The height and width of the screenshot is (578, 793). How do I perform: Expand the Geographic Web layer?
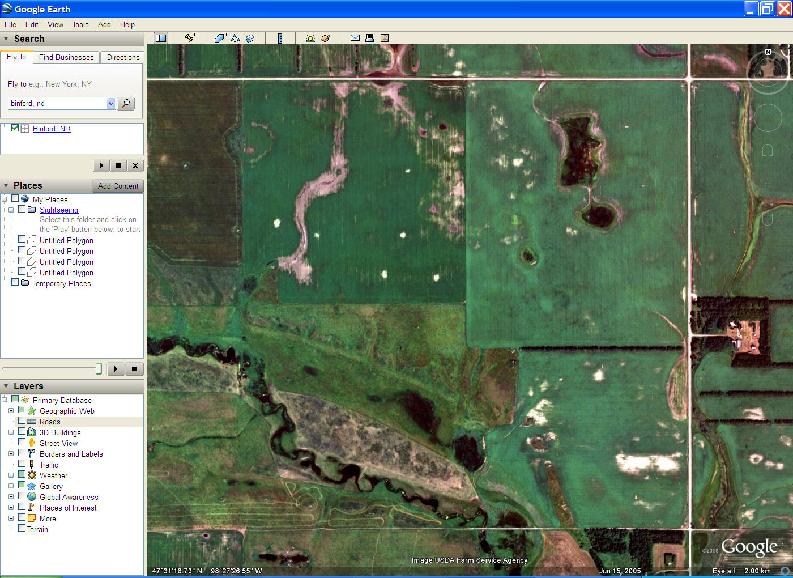pos(11,410)
